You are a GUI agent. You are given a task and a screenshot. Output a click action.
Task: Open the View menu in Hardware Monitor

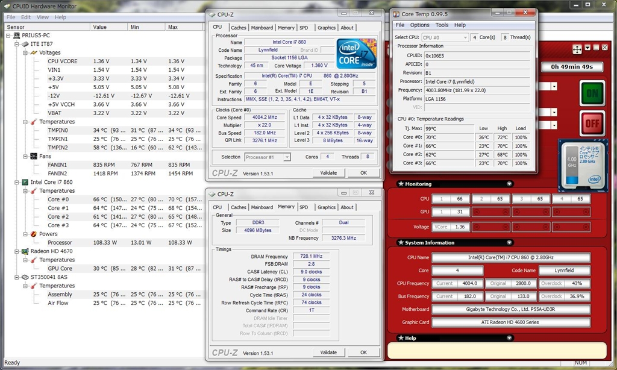(43, 17)
